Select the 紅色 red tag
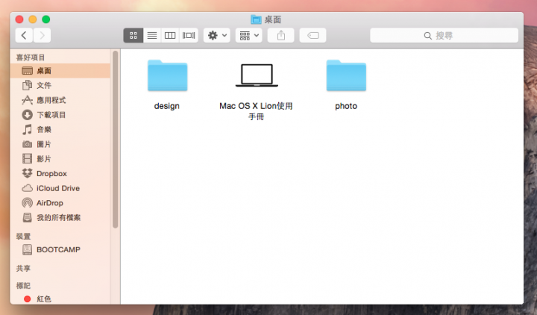The image size is (537, 315). 60,299
